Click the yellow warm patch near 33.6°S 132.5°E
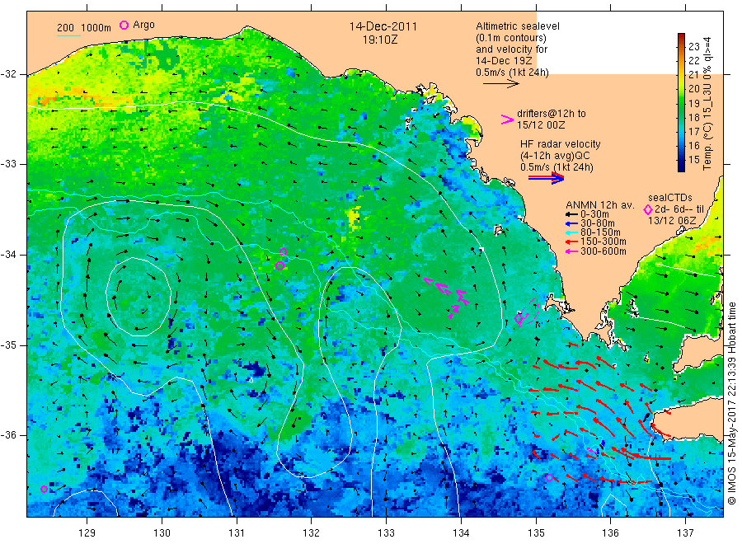The height and width of the screenshot is (544, 742). point(353,218)
